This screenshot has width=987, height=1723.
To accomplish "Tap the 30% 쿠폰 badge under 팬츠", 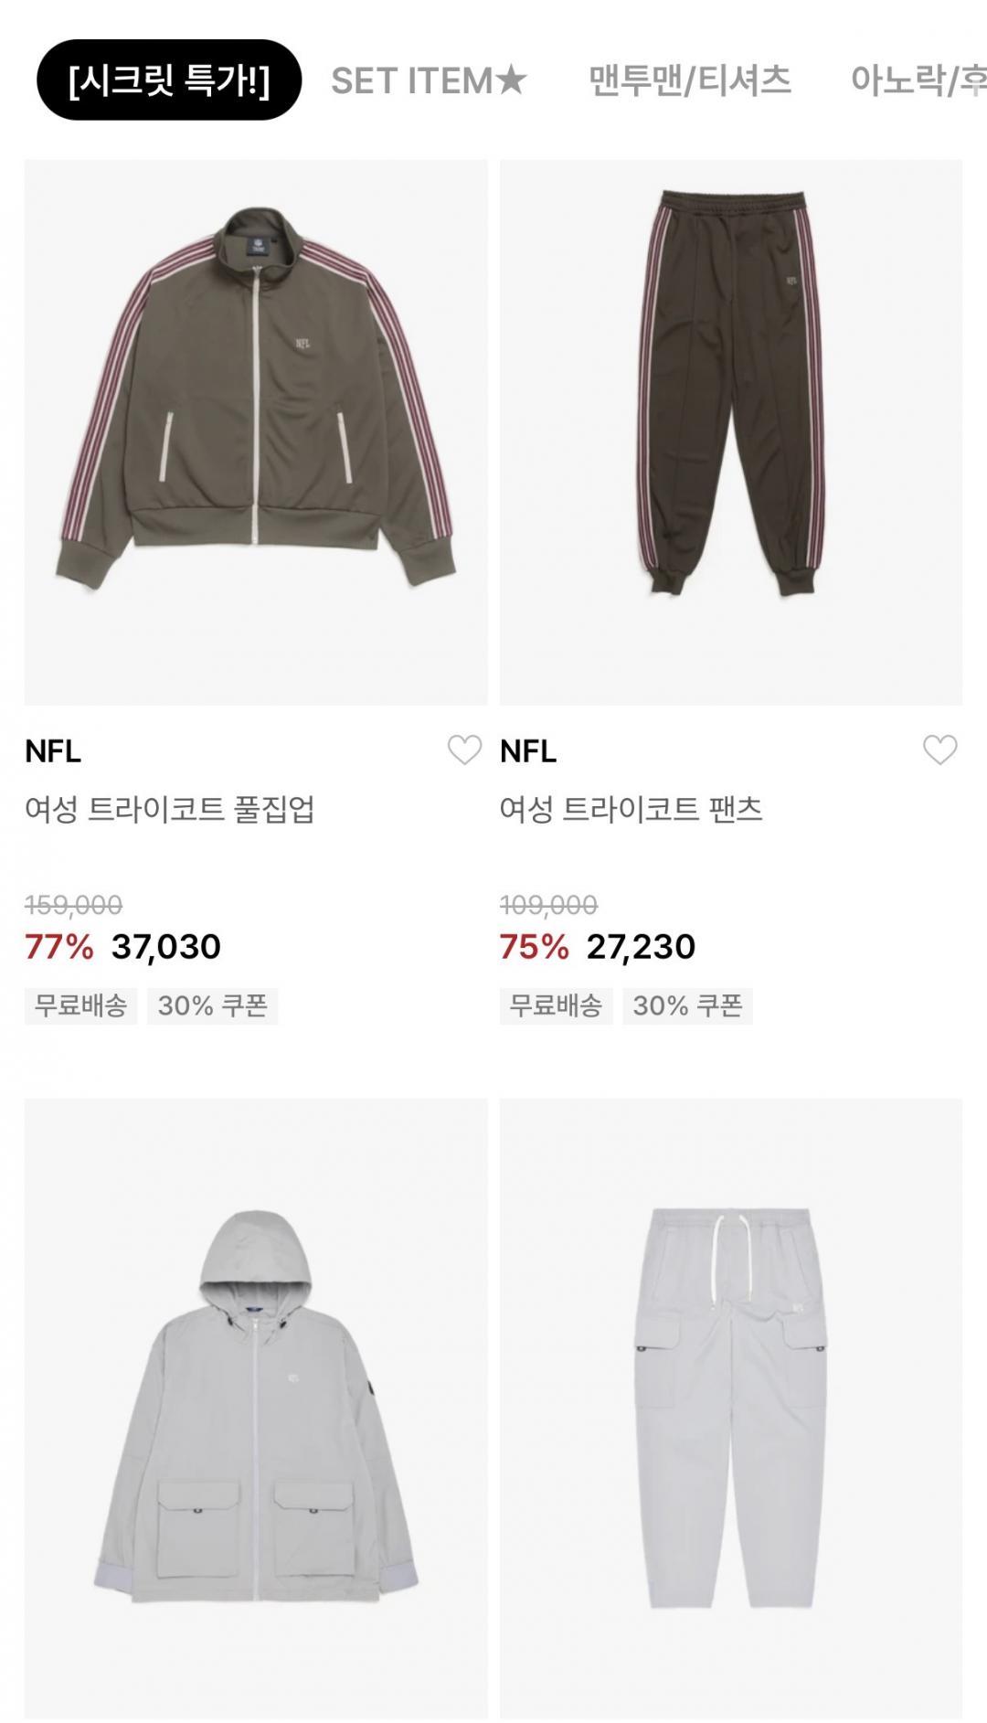I will [x=687, y=1005].
